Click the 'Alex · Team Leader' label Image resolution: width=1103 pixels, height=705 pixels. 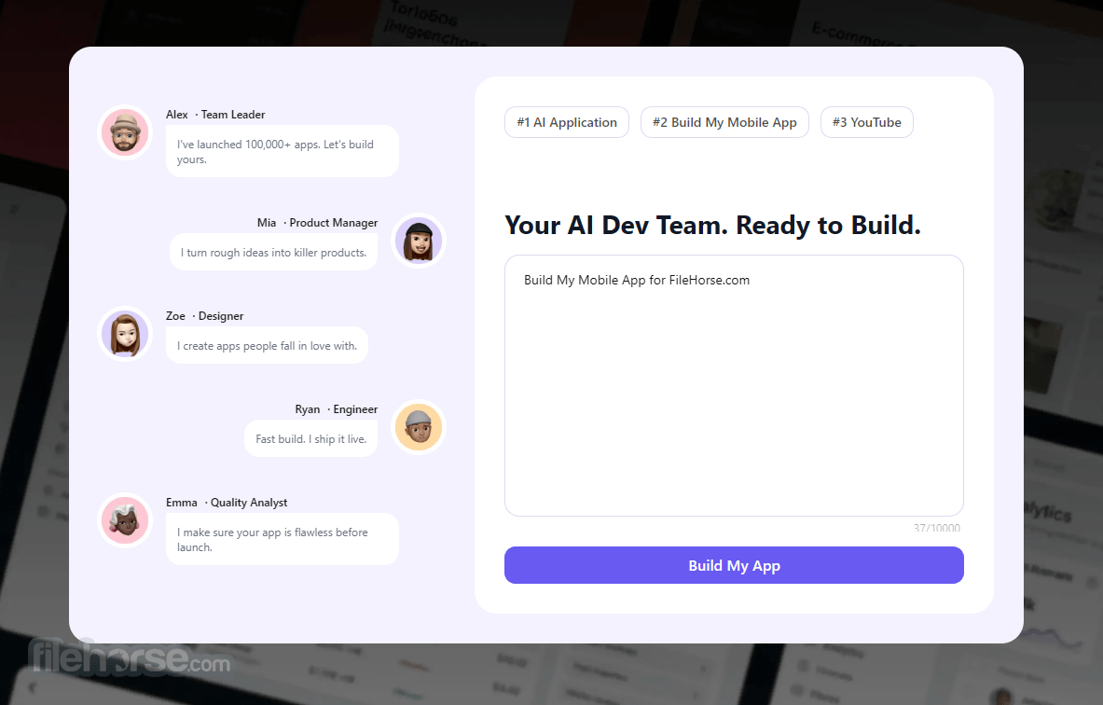[215, 114]
